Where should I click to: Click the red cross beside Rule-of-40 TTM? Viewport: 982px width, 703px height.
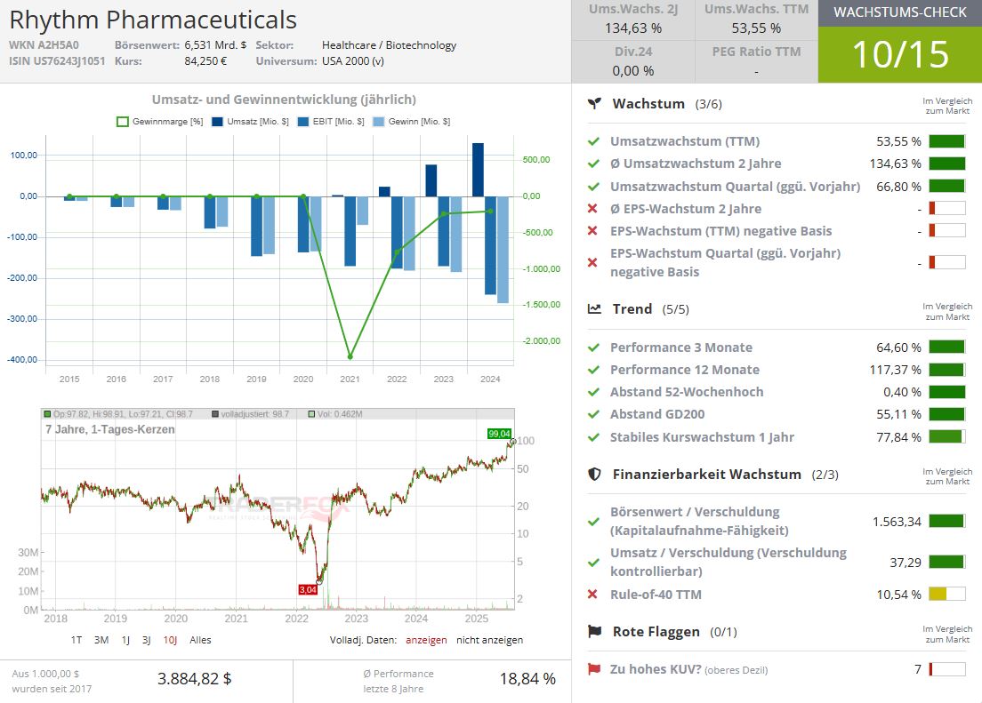592,594
